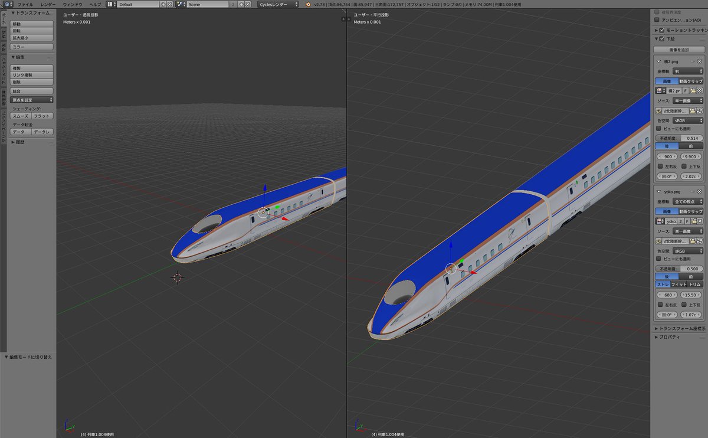Toggle fake user F for 横2.pn image

[x=686, y=91]
